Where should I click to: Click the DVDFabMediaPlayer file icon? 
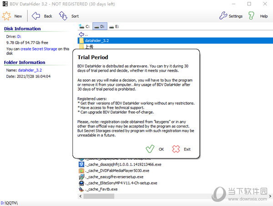81,171
